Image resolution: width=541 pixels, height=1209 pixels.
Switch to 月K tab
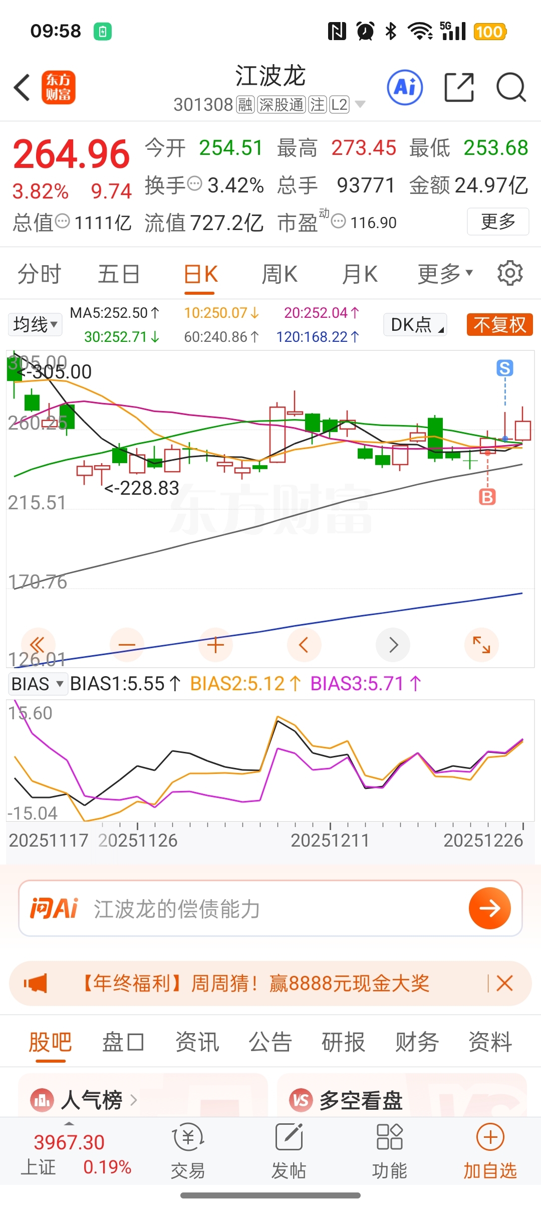click(x=360, y=274)
